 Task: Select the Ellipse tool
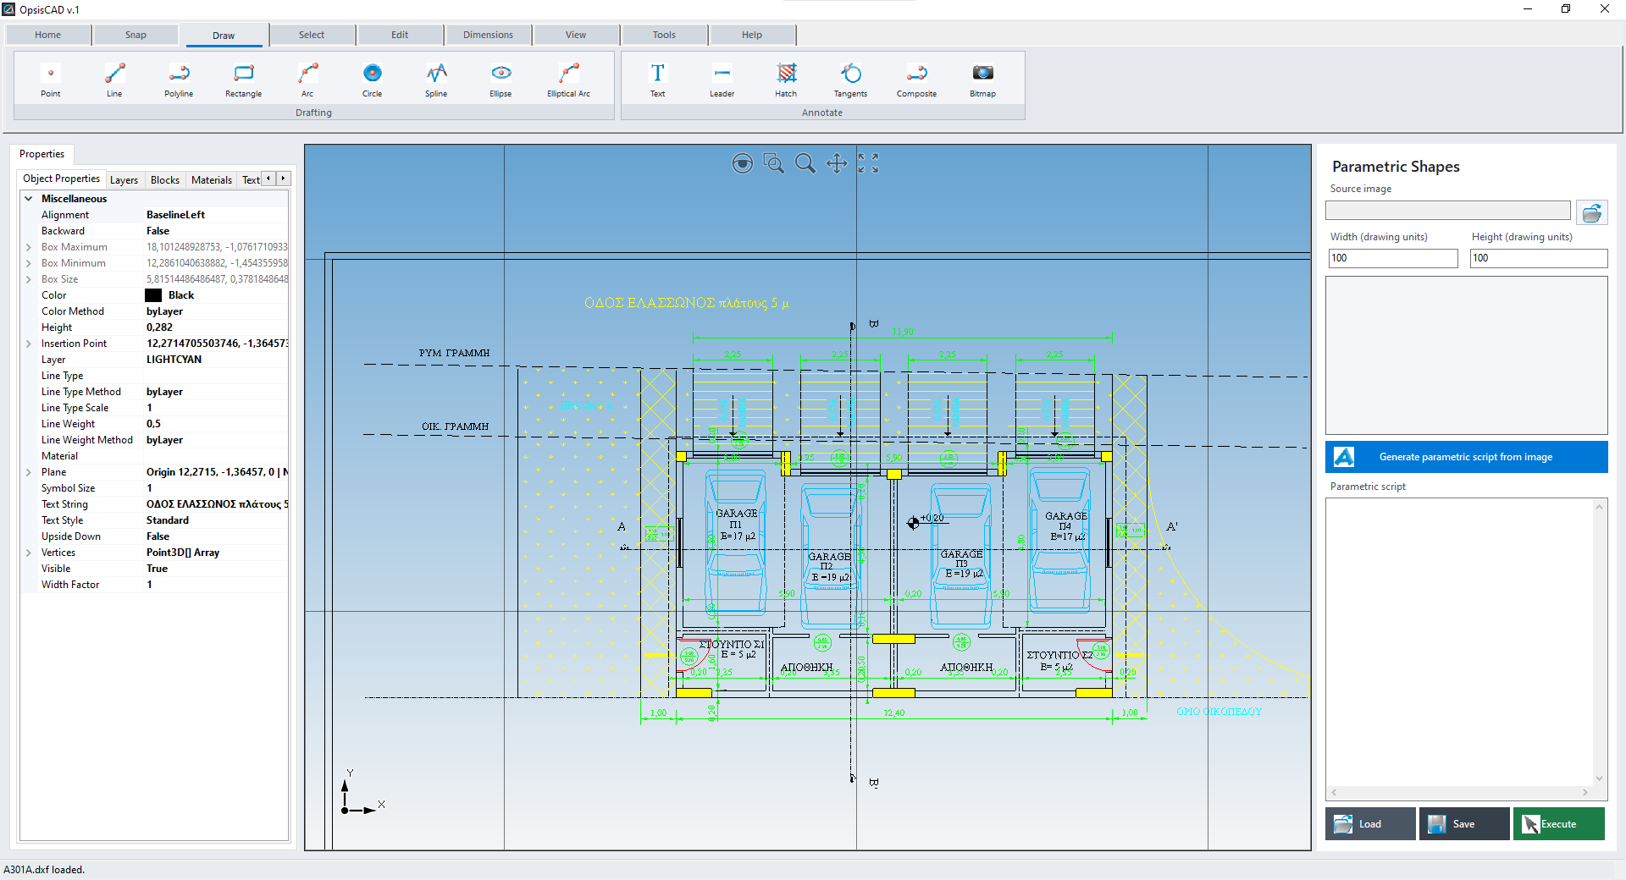pyautogui.click(x=501, y=80)
